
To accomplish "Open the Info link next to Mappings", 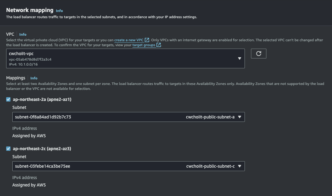I will (34, 78).
